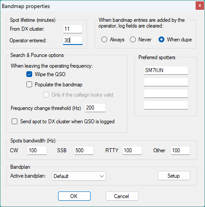Select the SSB spots bandwidth field
This screenshot has height=207, width=205.
(84, 150)
